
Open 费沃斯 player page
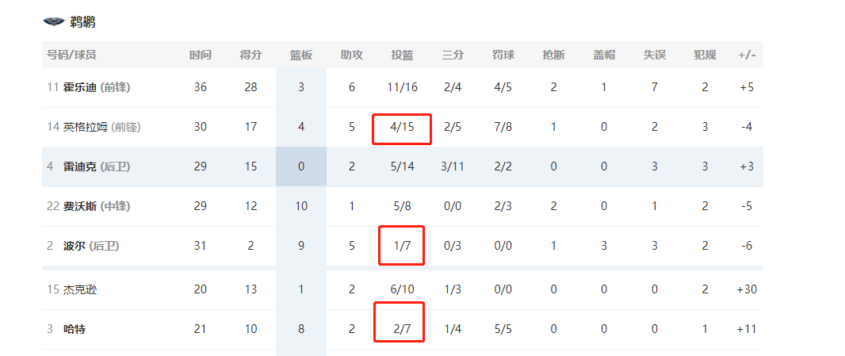pyautogui.click(x=80, y=206)
